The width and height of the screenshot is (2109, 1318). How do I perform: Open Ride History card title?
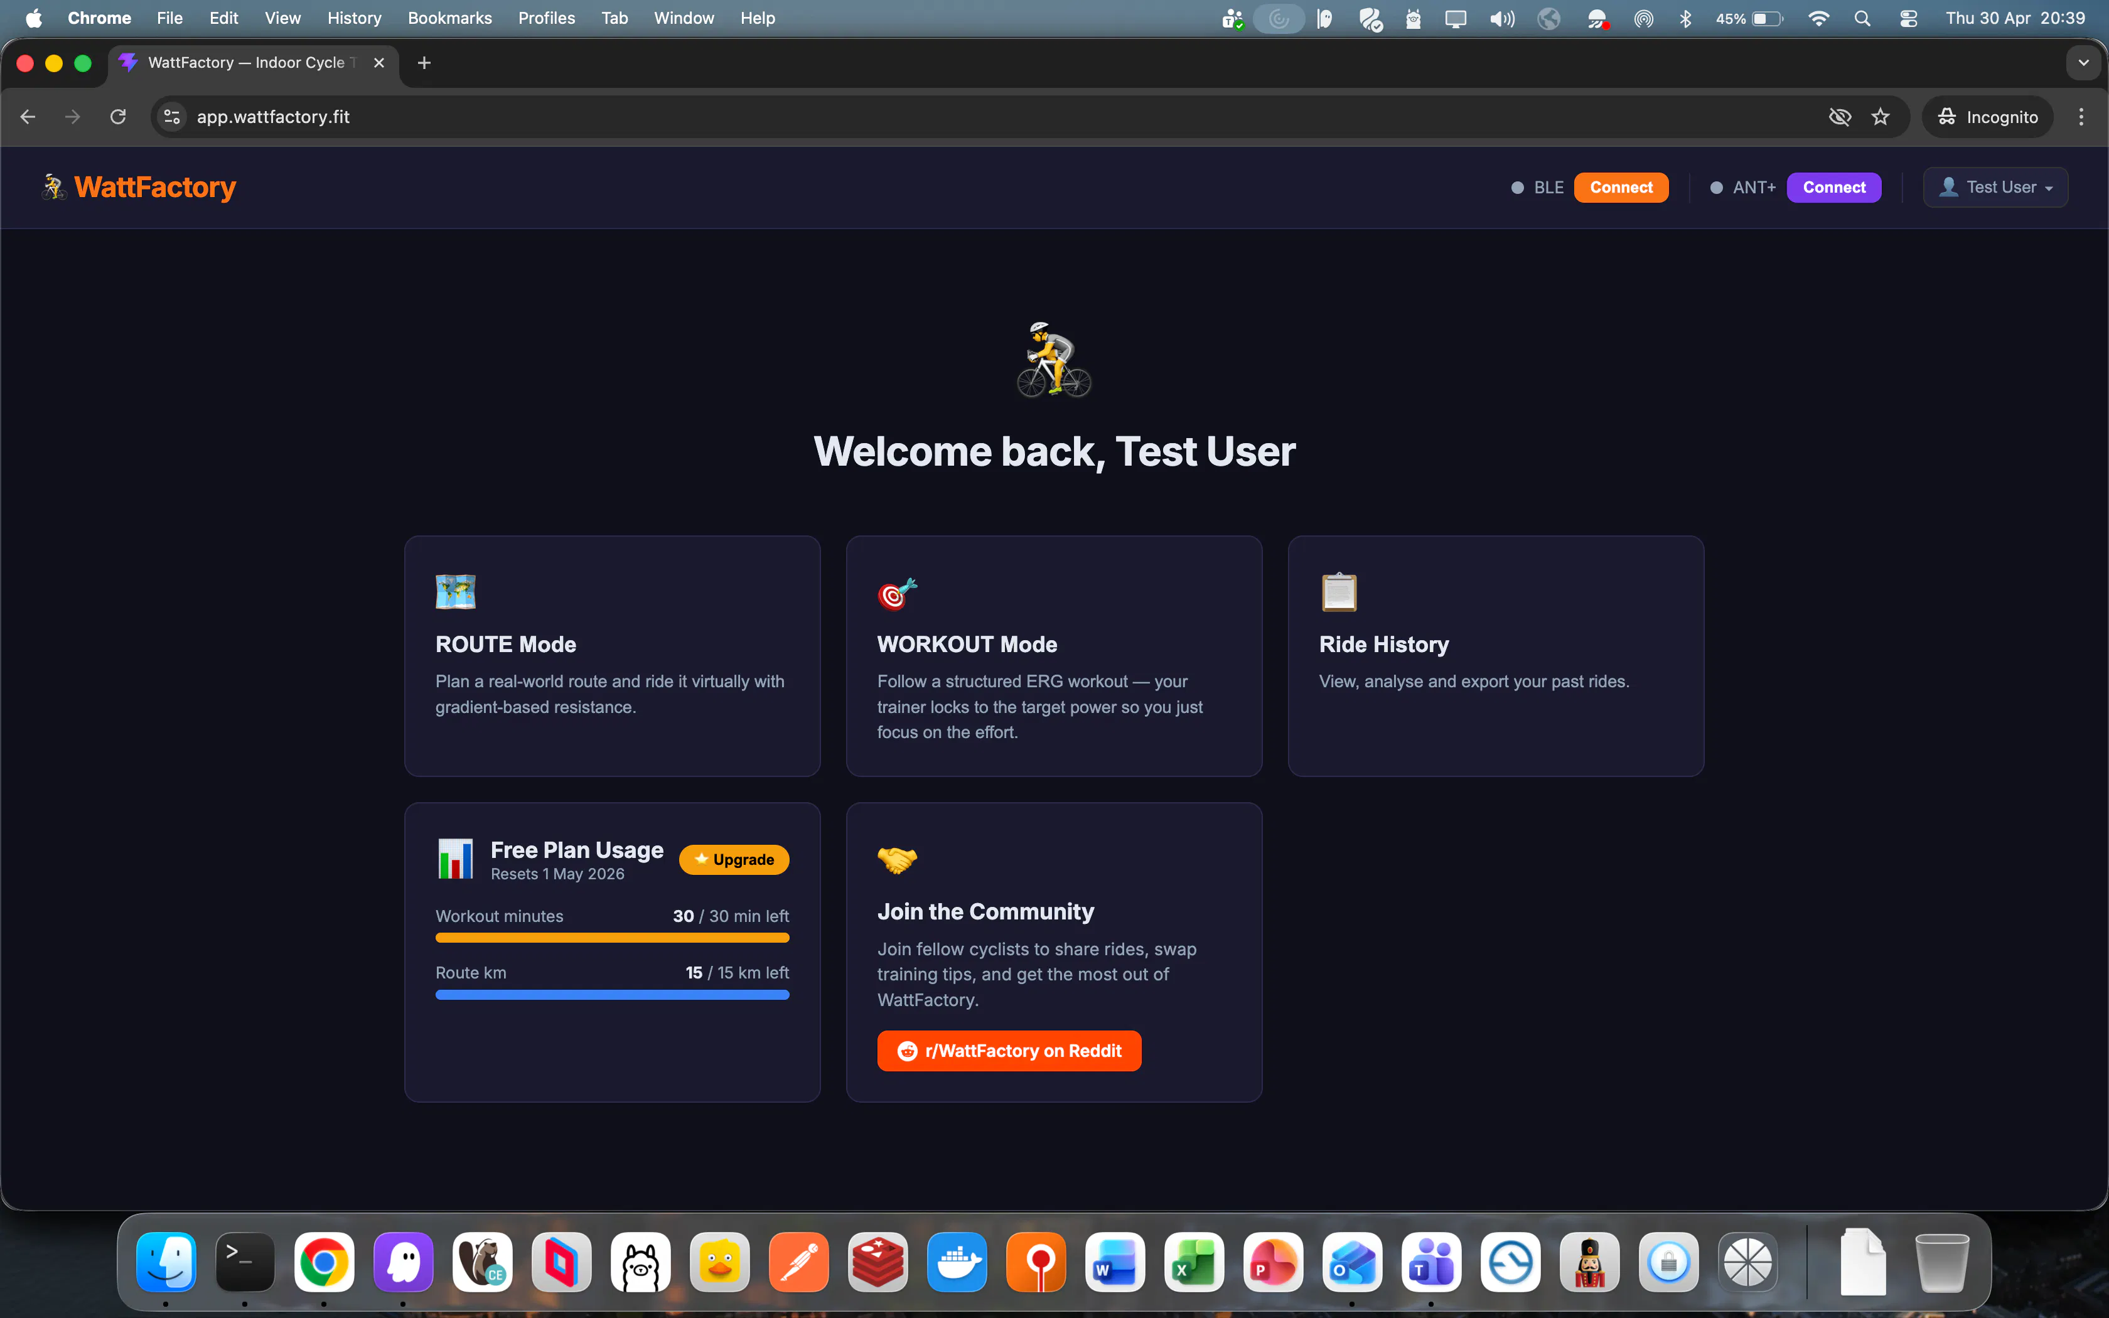(x=1383, y=644)
